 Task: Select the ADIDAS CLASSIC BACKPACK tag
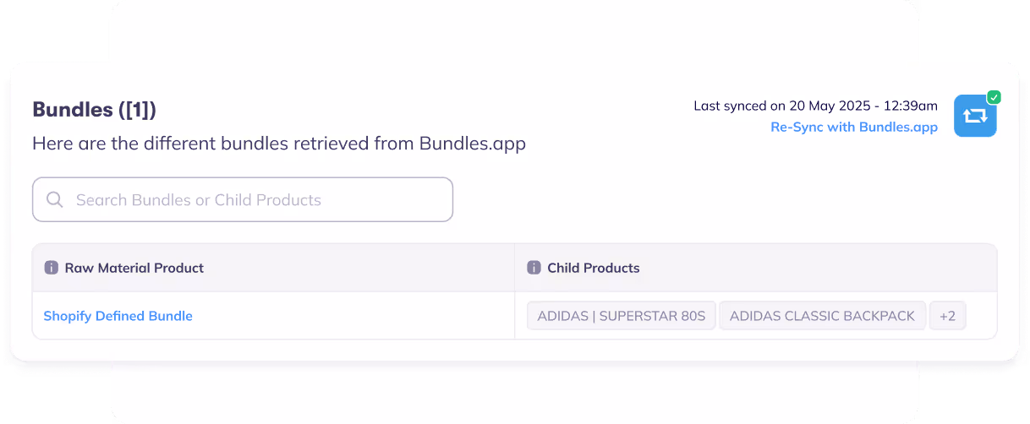pyautogui.click(x=821, y=316)
